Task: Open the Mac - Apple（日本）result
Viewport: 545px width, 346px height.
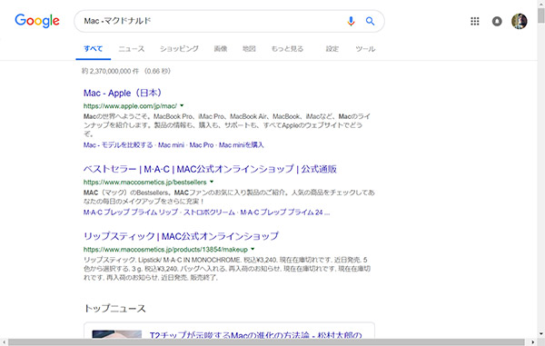Action: [x=123, y=94]
